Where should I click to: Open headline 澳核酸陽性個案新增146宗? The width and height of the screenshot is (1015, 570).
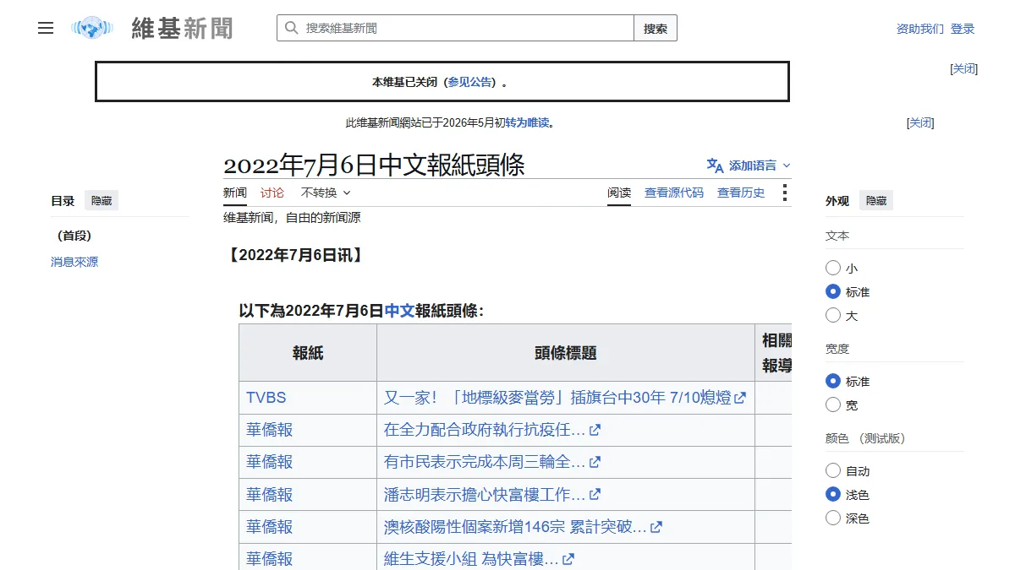click(515, 527)
